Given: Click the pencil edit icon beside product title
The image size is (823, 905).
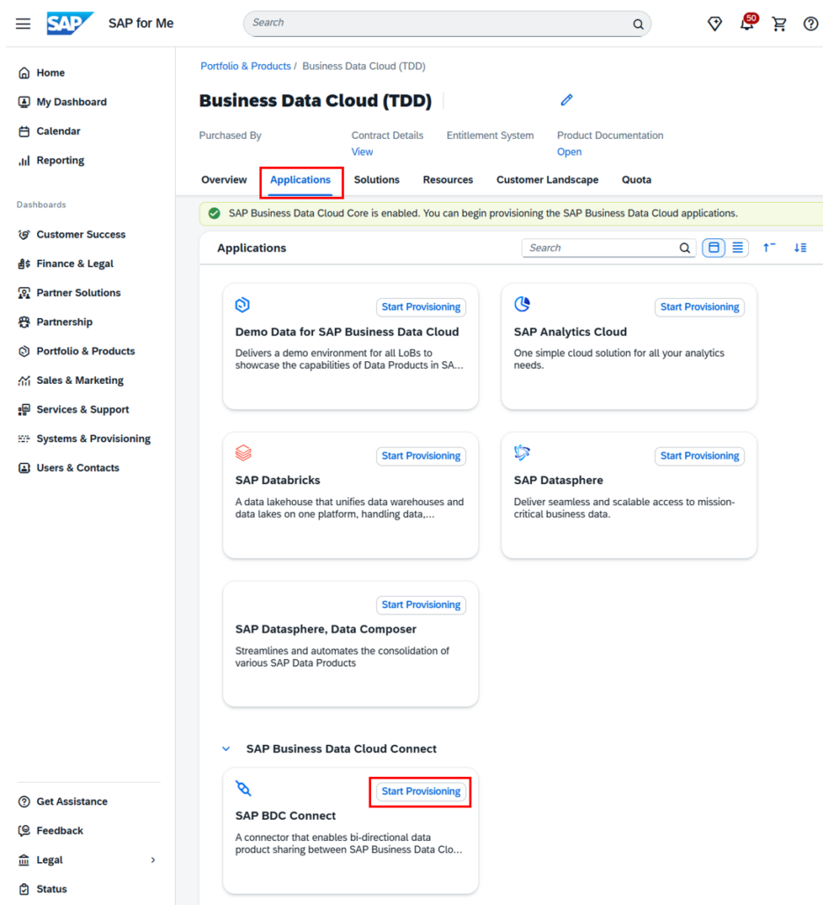Looking at the screenshot, I should click(x=566, y=100).
